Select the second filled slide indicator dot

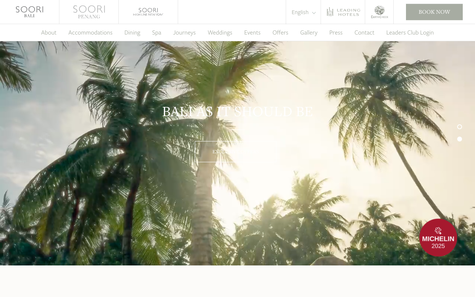pos(460,139)
